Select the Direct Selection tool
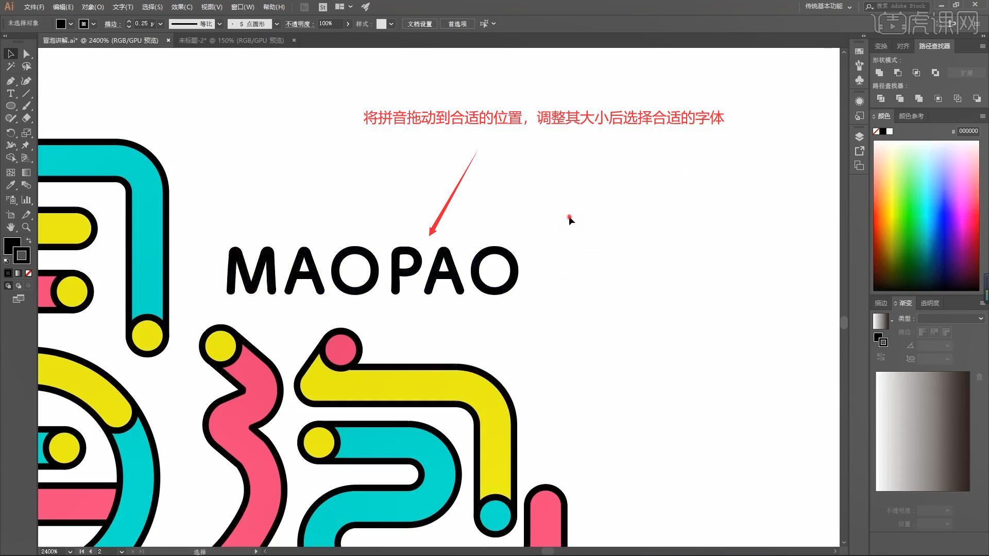This screenshot has height=556, width=989. pyautogui.click(x=26, y=54)
